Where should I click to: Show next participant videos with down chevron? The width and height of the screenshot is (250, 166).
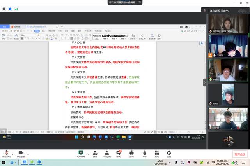coord(229,145)
